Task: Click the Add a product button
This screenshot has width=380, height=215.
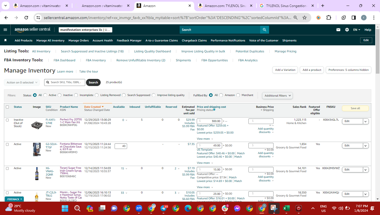Action: pyautogui.click(x=312, y=70)
